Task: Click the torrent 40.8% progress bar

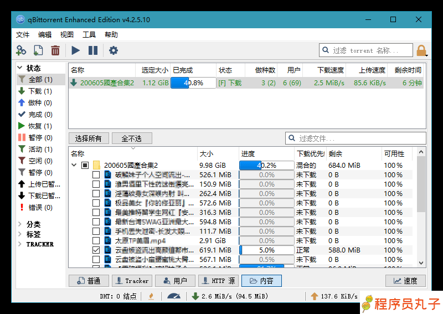Action: coord(193,83)
